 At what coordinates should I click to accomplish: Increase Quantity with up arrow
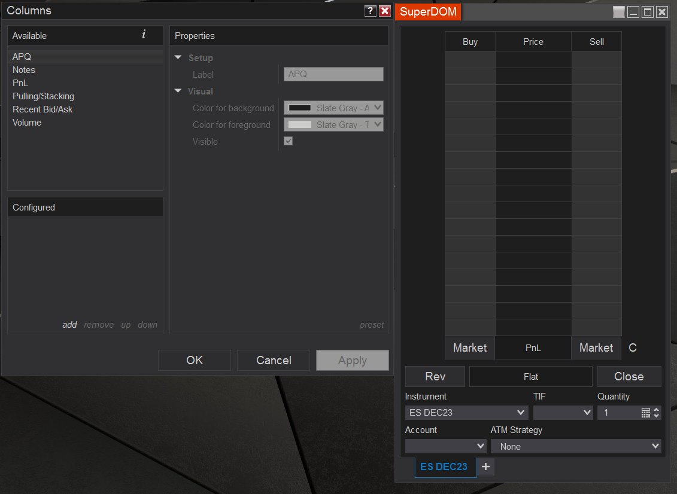coord(656,410)
